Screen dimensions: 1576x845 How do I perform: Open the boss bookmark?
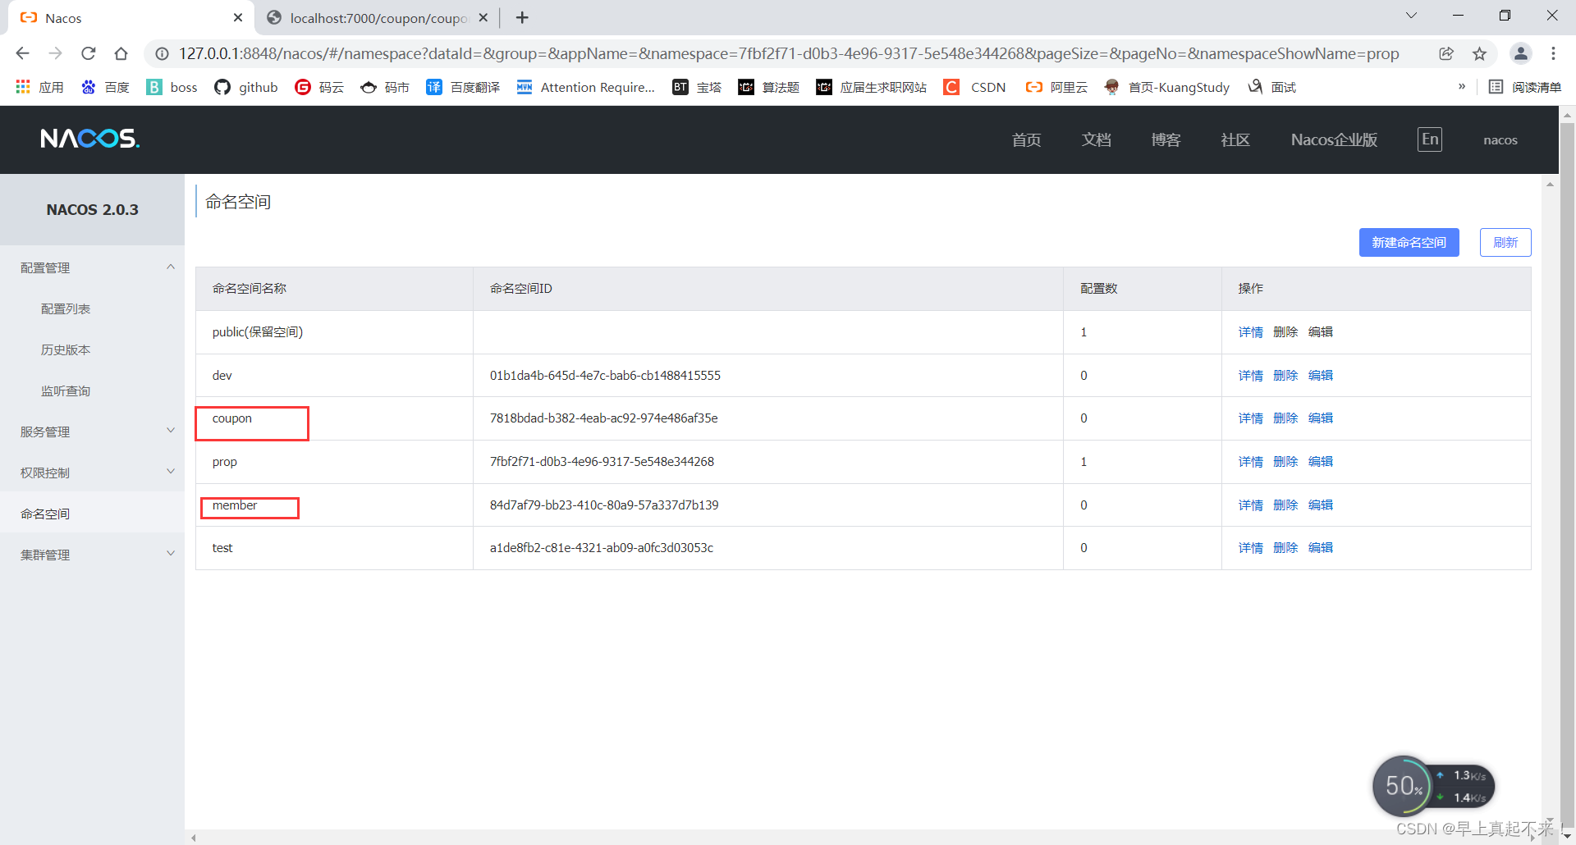[172, 87]
